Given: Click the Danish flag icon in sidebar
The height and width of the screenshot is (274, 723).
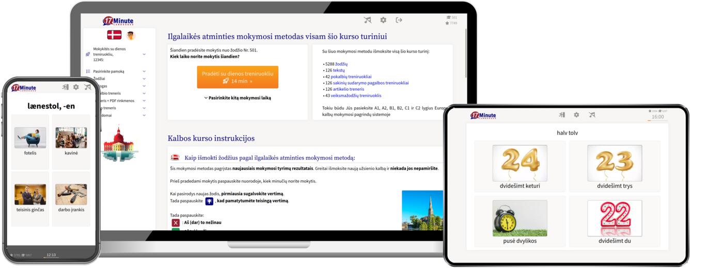Looking at the screenshot, I should pos(114,35).
